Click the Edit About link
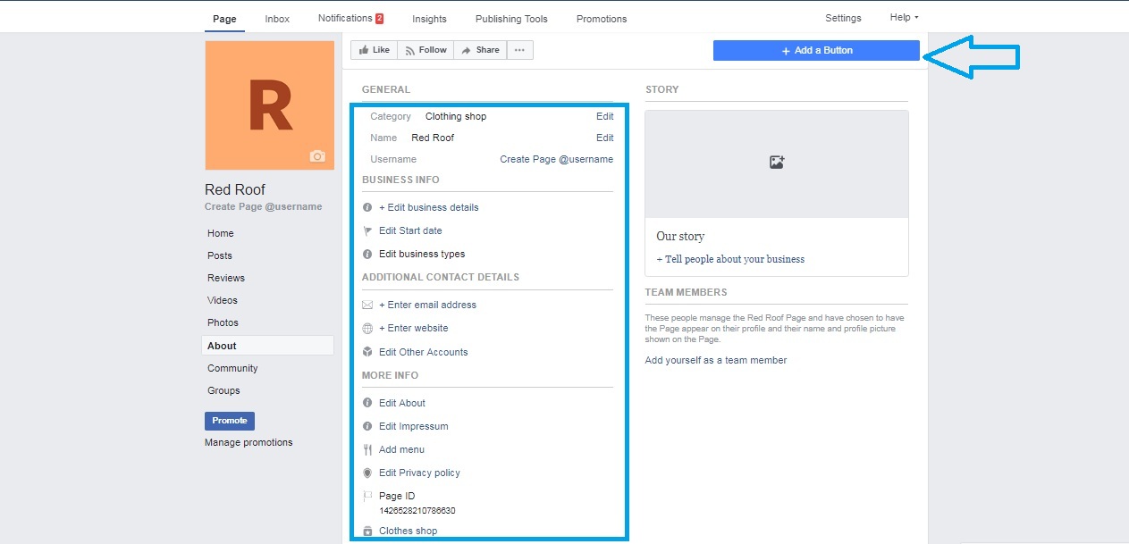1129x544 pixels. pyautogui.click(x=402, y=403)
